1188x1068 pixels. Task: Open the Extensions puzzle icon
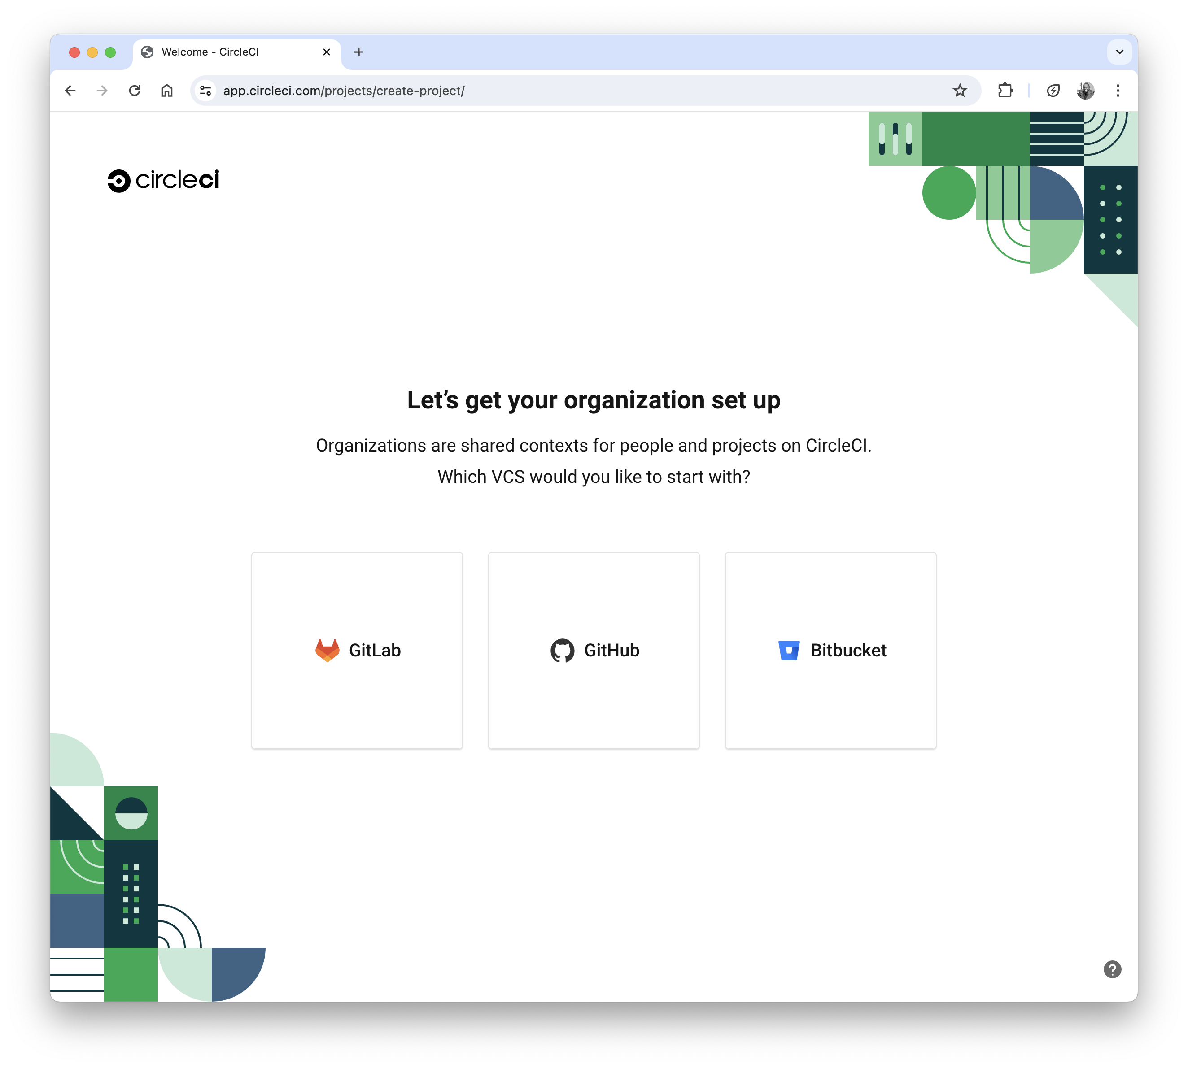coord(1005,91)
